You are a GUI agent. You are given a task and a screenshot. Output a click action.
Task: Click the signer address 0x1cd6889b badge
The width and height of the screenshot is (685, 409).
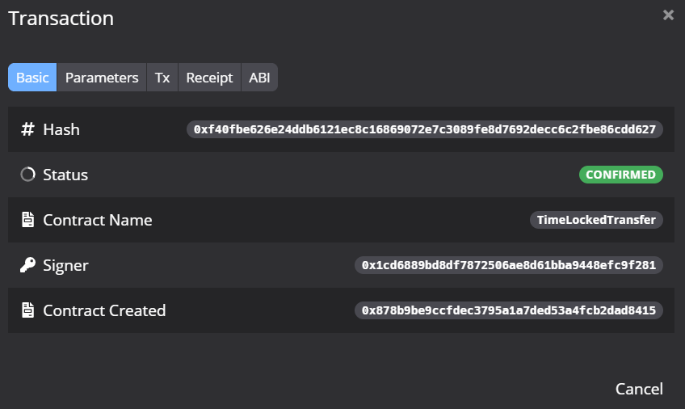click(x=509, y=265)
